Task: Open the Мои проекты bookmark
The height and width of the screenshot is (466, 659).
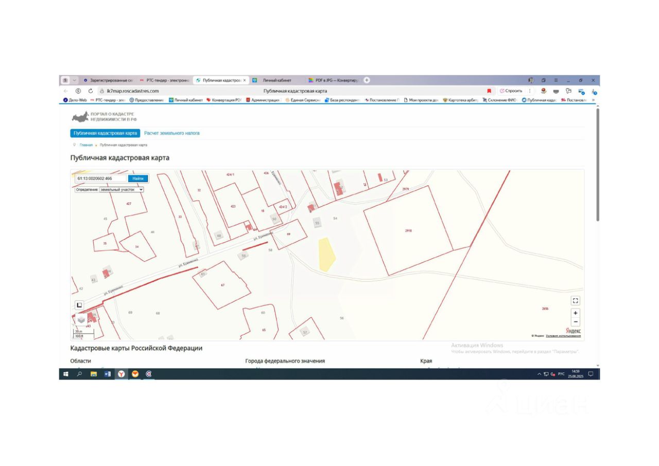Action: click(x=421, y=100)
